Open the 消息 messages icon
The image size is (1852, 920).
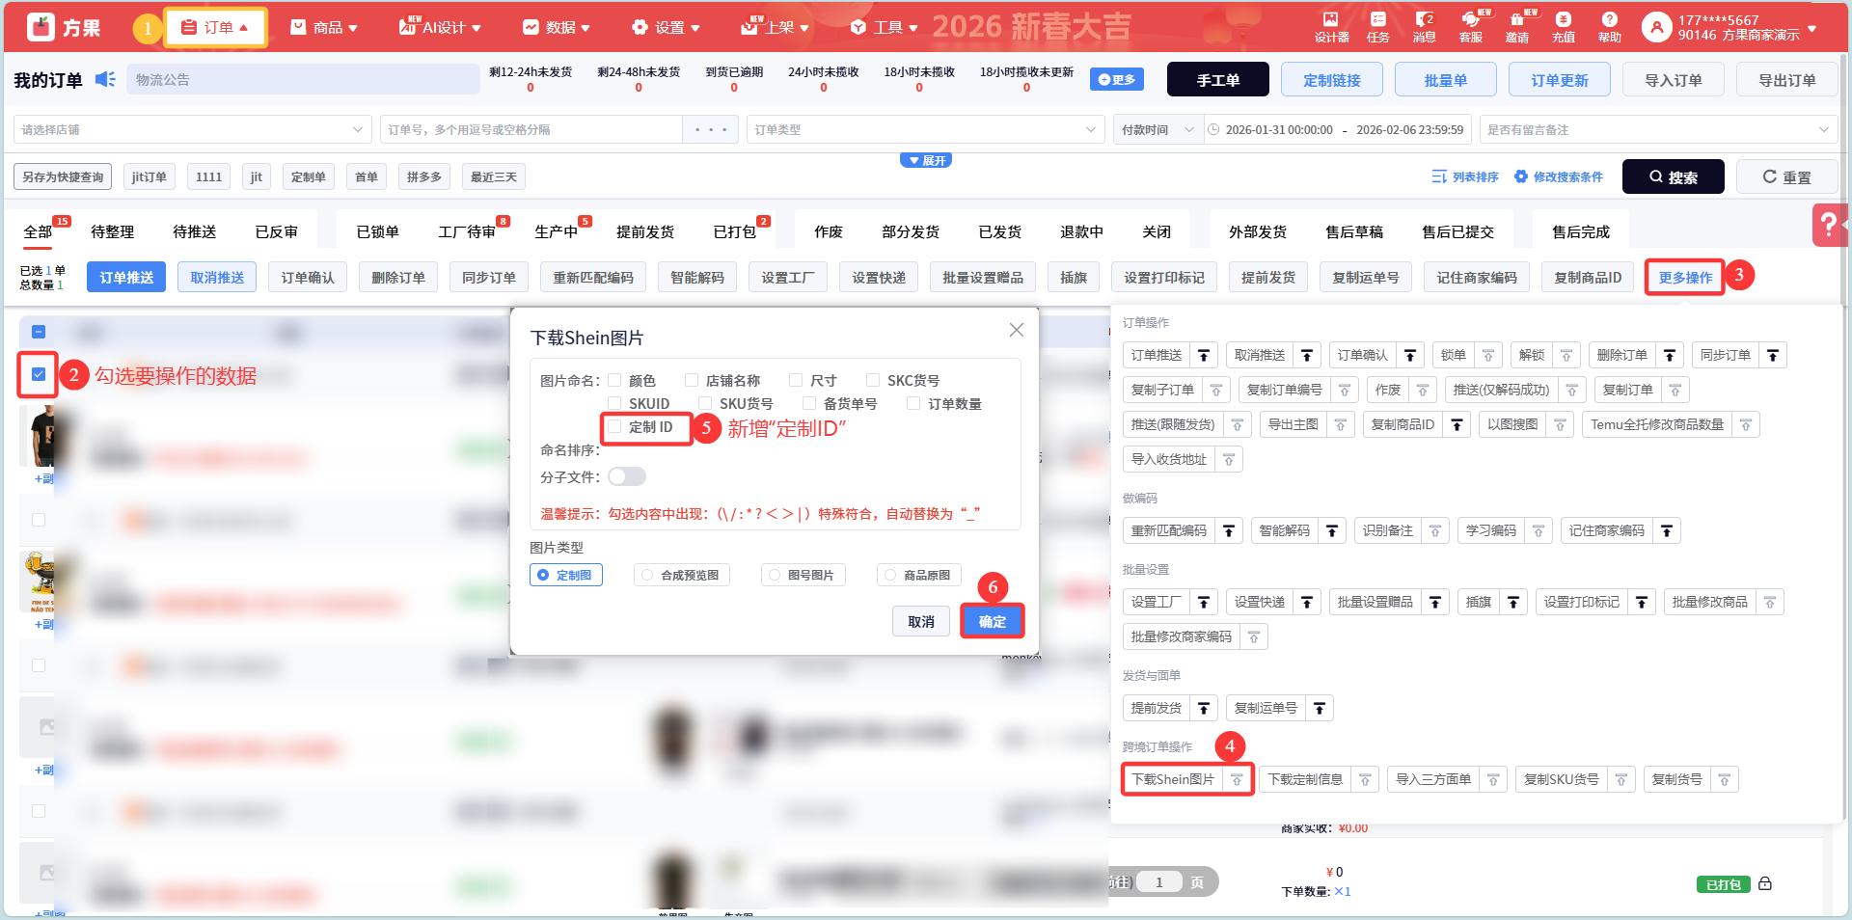(x=1425, y=27)
